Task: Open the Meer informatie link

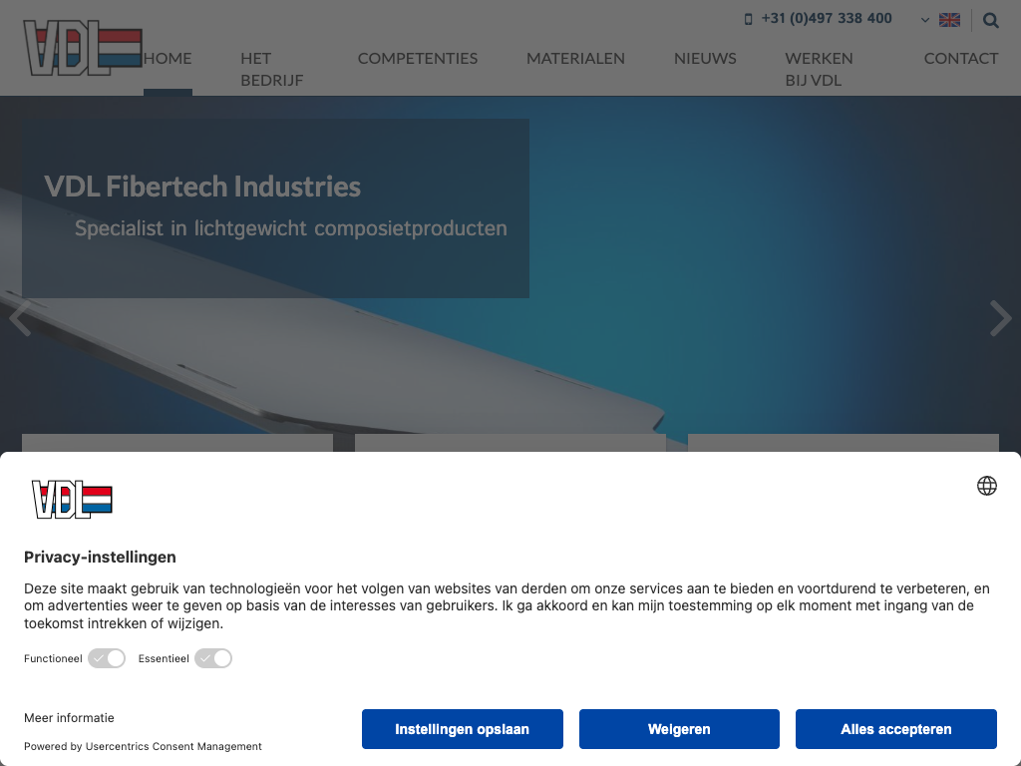Action: 69,717
